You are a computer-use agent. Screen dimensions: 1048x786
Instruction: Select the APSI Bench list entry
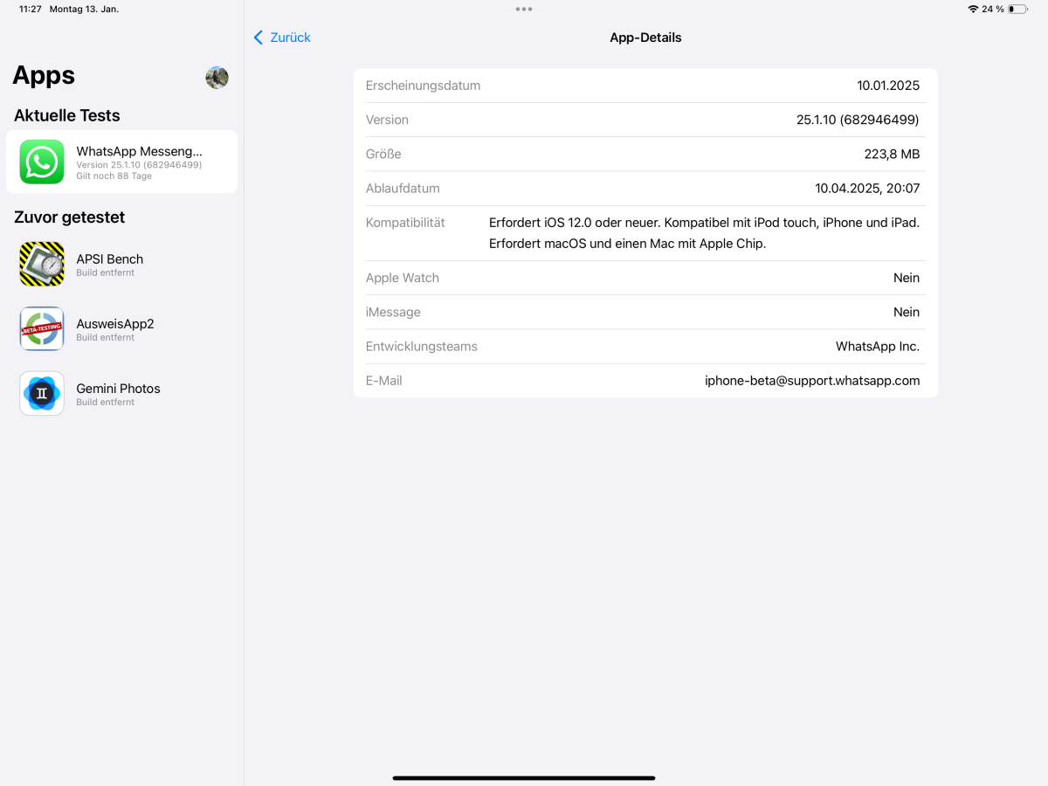point(121,264)
